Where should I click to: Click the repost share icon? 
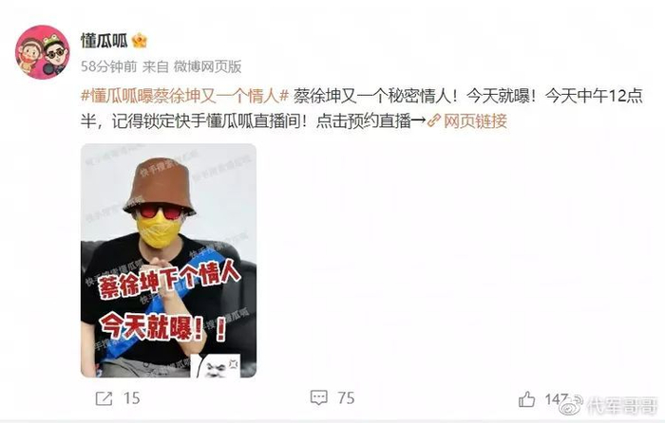point(104,398)
